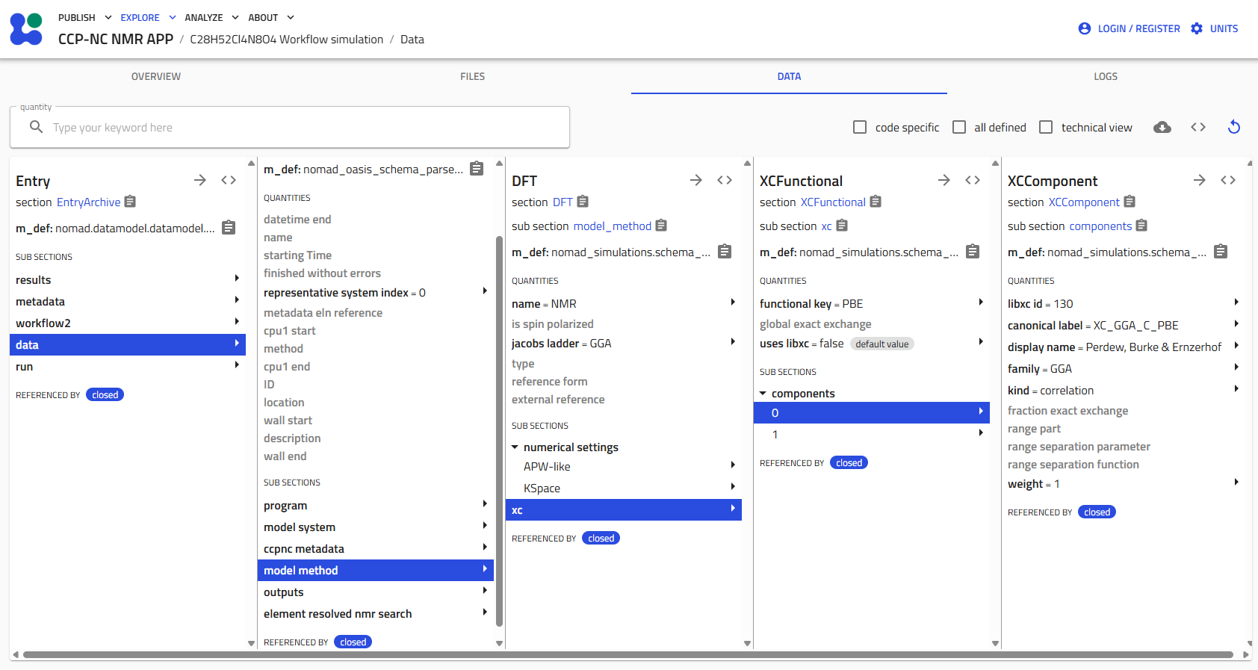Viewport: 1258px width, 670px height.
Task: Show DFT panel JSON code icon
Action: 725,180
